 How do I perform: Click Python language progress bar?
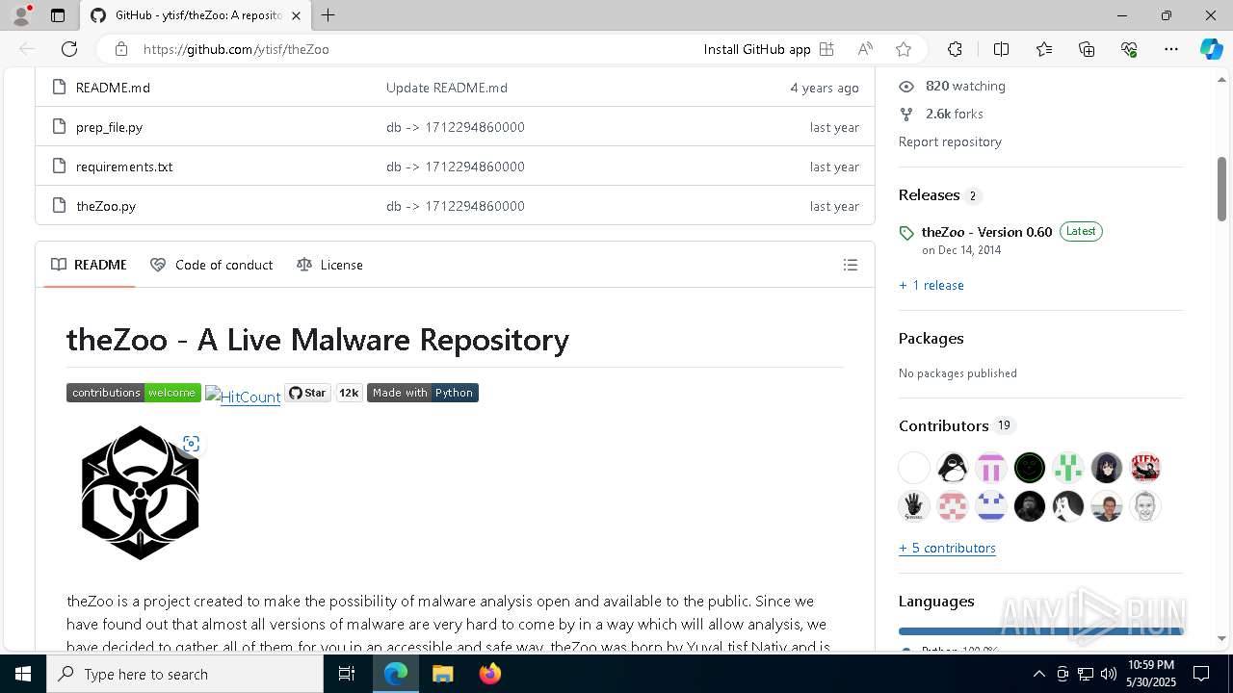(1041, 631)
